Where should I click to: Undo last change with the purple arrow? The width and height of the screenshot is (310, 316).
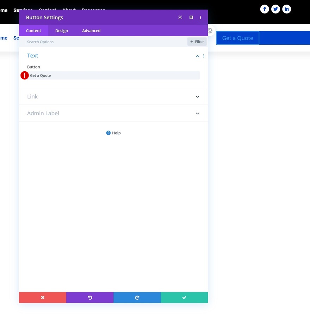[89, 297]
